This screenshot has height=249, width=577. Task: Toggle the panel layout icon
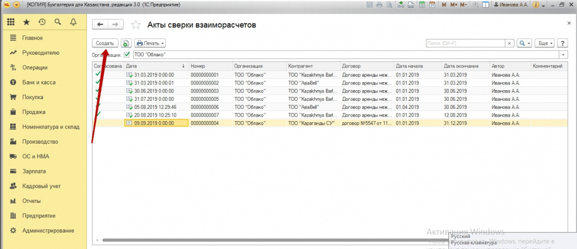pyautogui.click(x=486, y=5)
